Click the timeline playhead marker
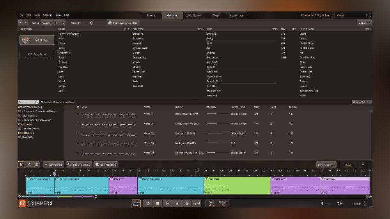Screen dimensions: 390x219 point(55,174)
